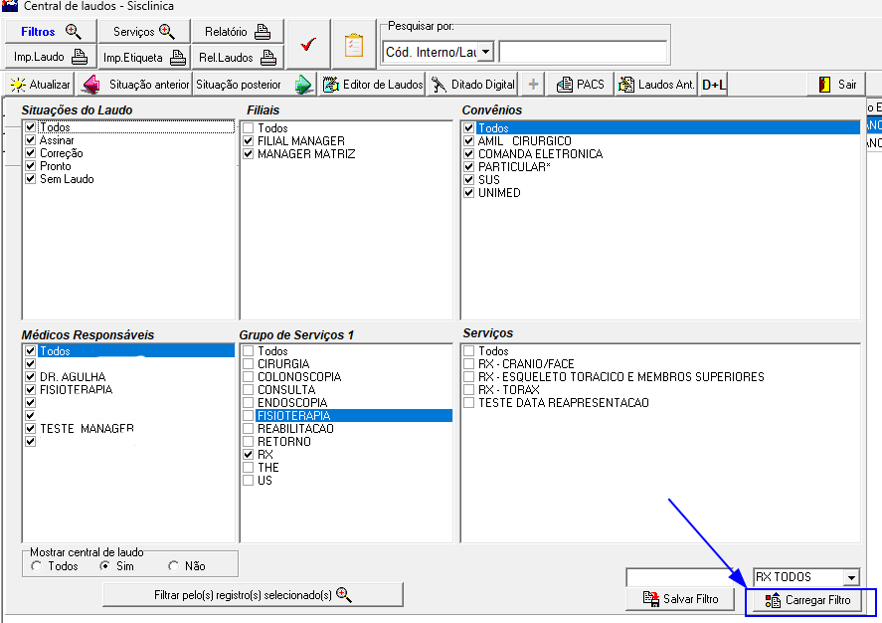Open the PACS viewer
The height and width of the screenshot is (623, 882).
tap(581, 85)
